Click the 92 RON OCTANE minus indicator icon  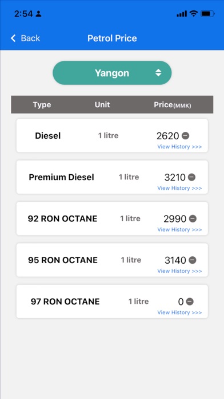(193, 218)
